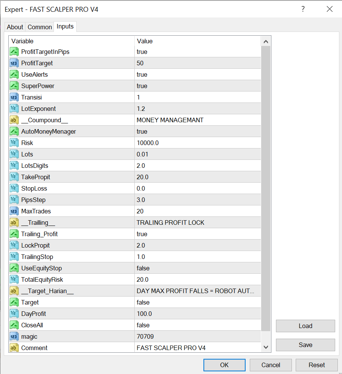Click the help question mark in title bar
Viewport: 342px width, 374px height.
303,9
